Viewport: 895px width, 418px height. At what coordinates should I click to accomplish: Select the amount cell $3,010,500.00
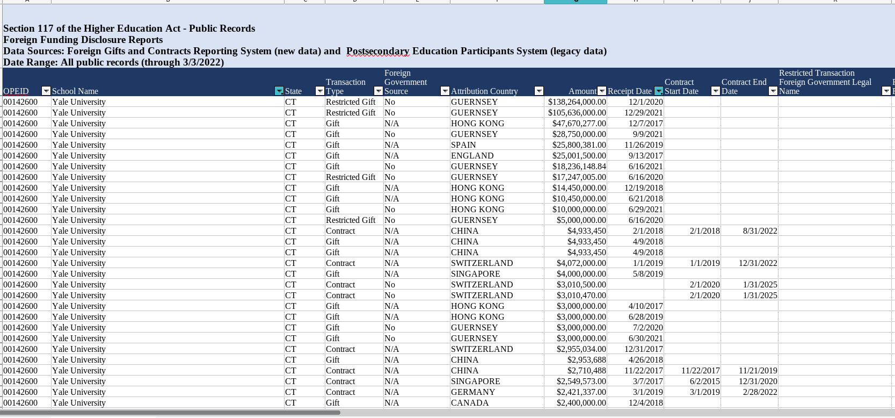pos(576,285)
